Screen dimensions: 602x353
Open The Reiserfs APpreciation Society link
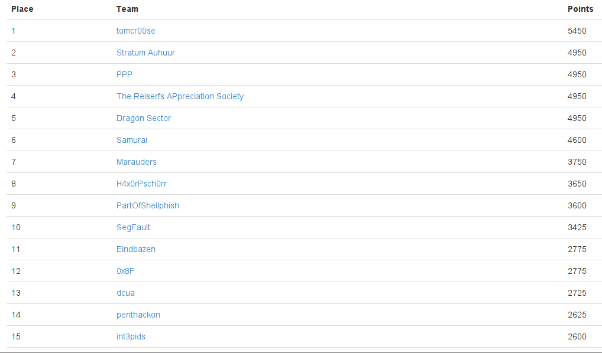coord(180,96)
